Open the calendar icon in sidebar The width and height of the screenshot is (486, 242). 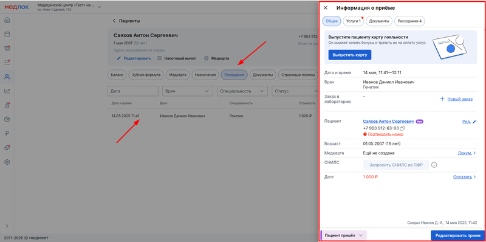pyautogui.click(x=7, y=34)
